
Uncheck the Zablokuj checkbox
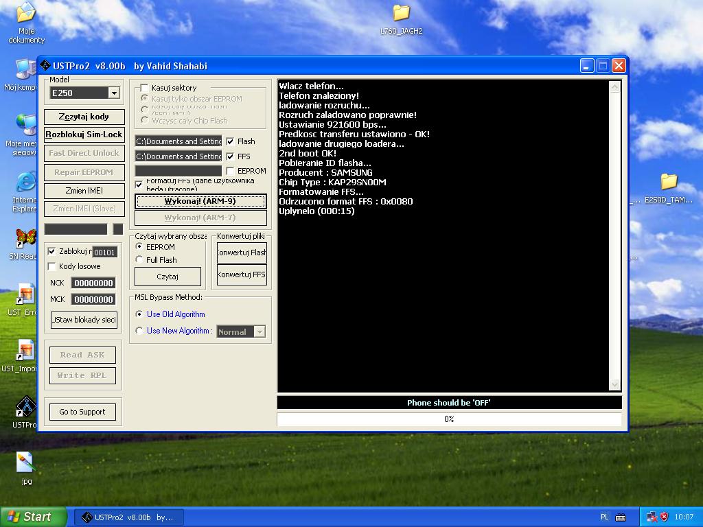tap(52, 251)
